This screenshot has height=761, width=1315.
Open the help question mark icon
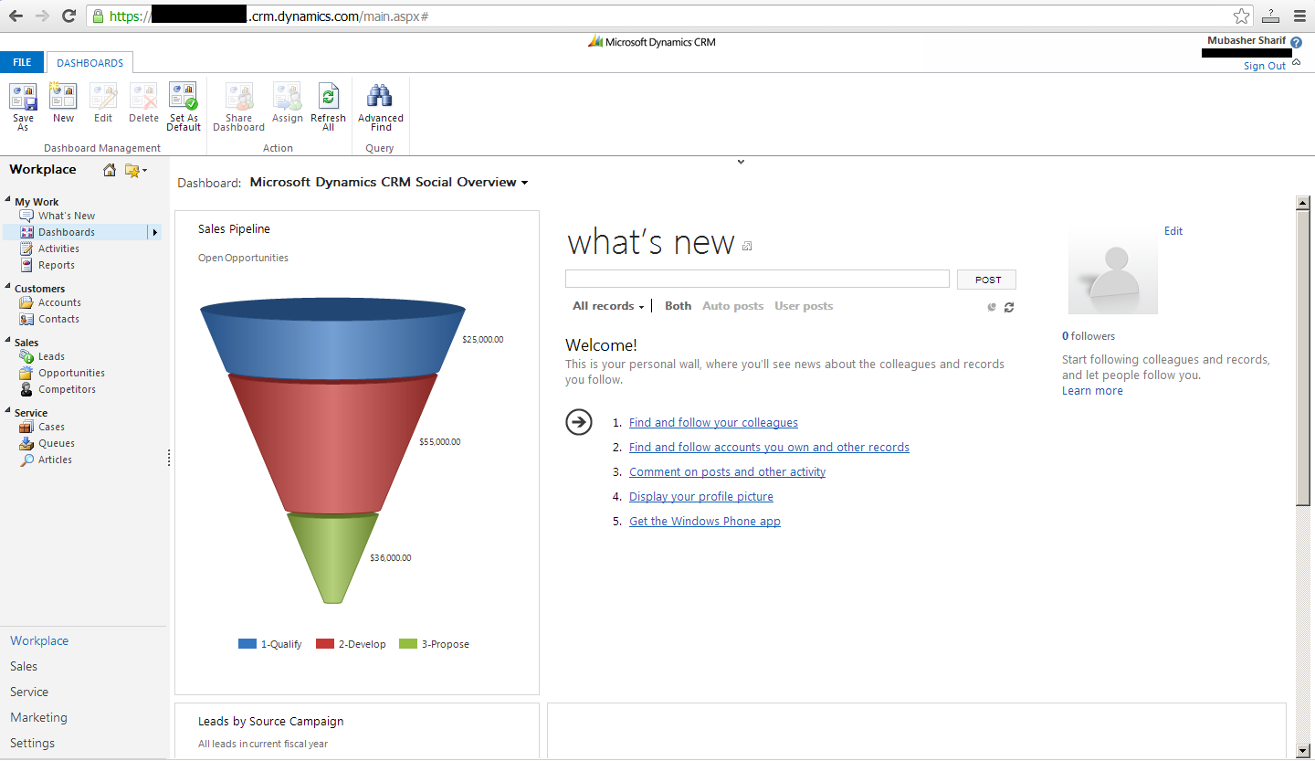coord(1297,42)
